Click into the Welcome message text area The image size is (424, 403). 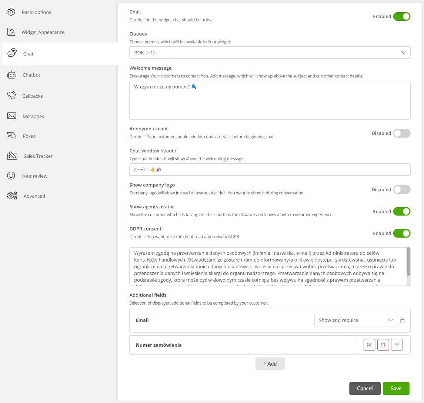click(270, 100)
